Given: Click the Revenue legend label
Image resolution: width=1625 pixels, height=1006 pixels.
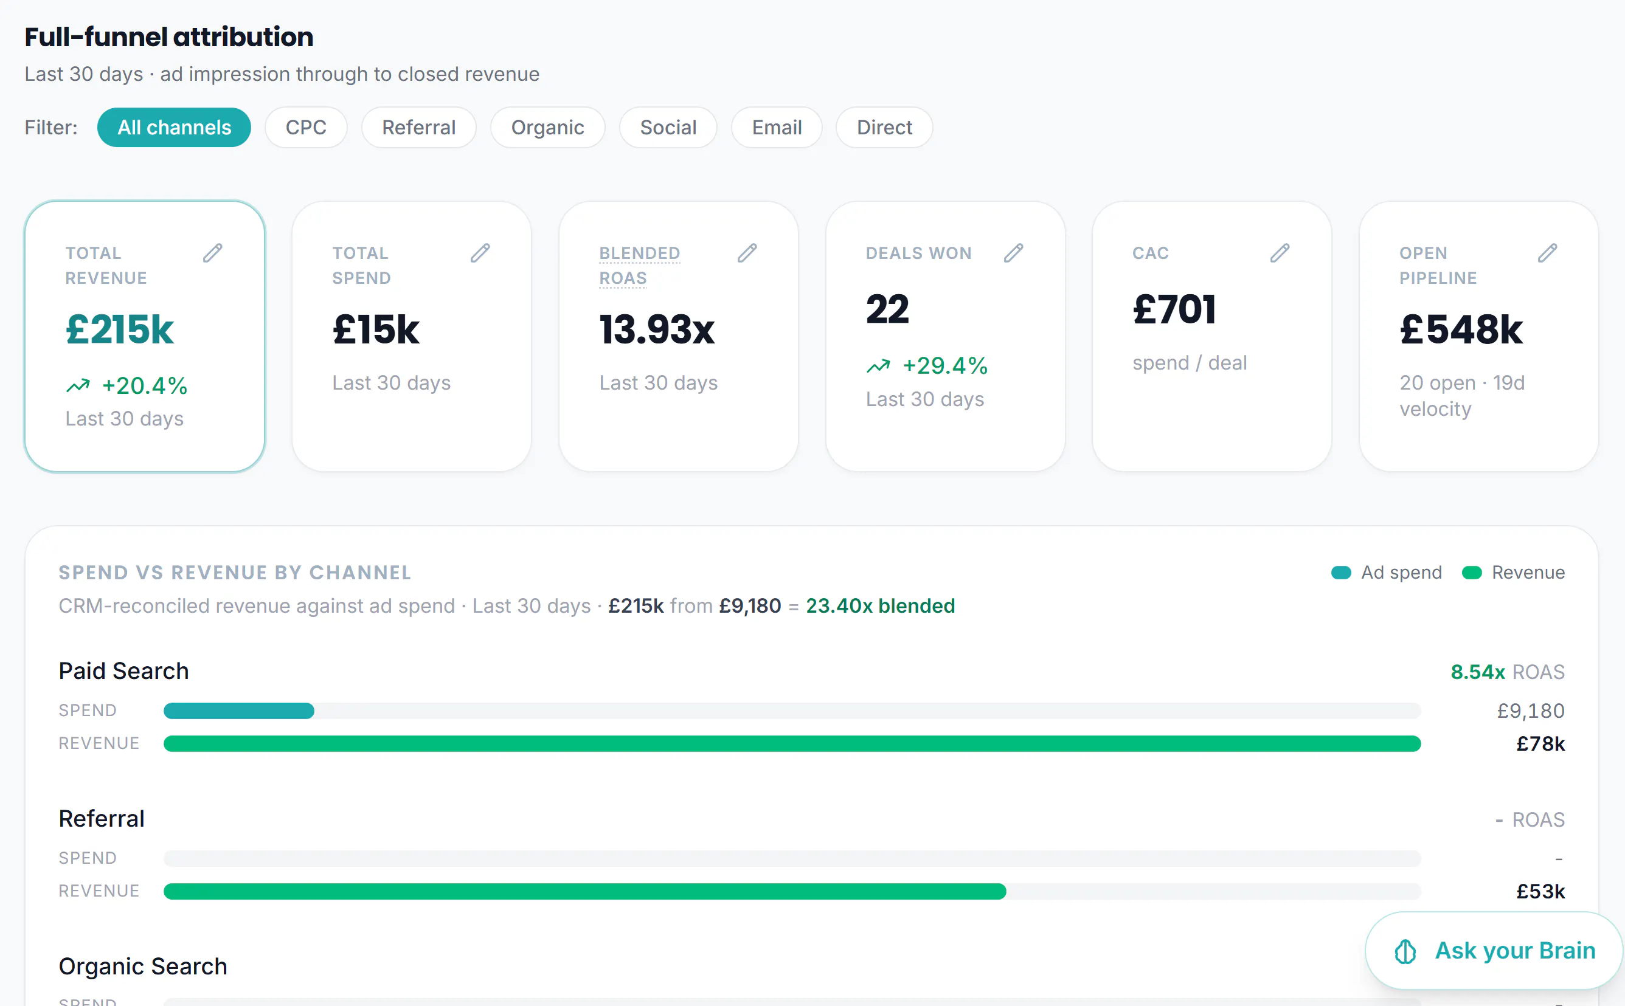Looking at the screenshot, I should 1528,573.
